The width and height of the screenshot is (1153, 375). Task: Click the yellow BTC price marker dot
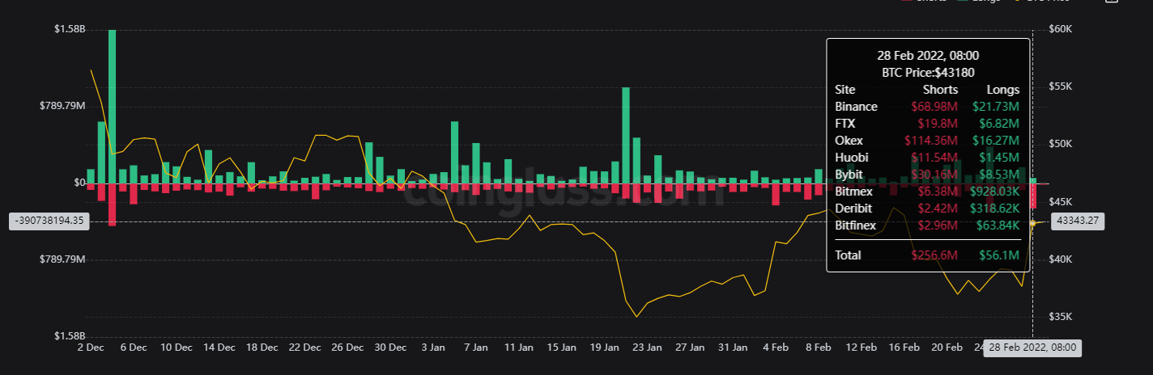tap(1033, 222)
